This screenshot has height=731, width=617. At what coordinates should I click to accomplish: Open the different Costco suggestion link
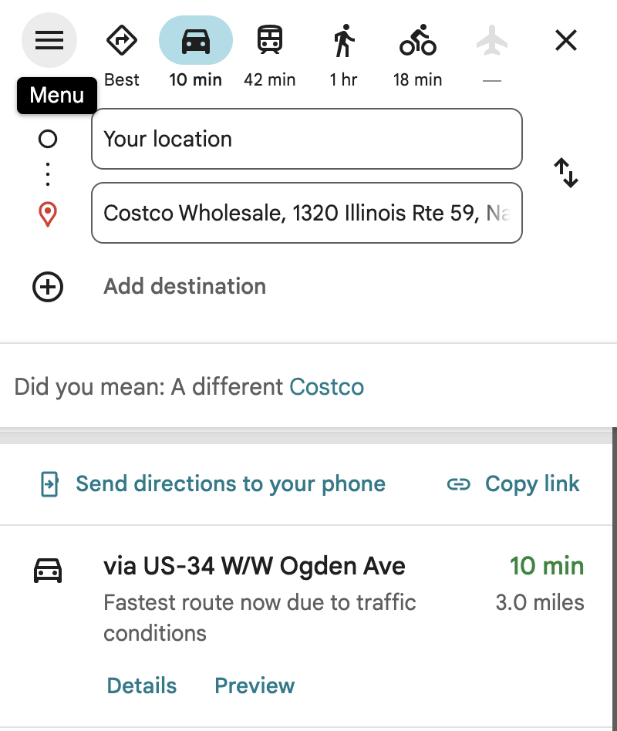(326, 387)
